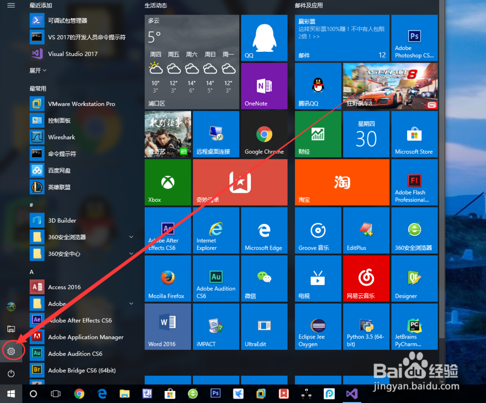
Task: Open the Xbox tile
Action: 168,182
